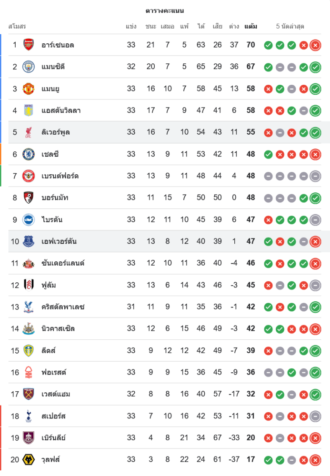Click the Liverpool club crest
Screen dimensions: 330x476
[x=29, y=132]
